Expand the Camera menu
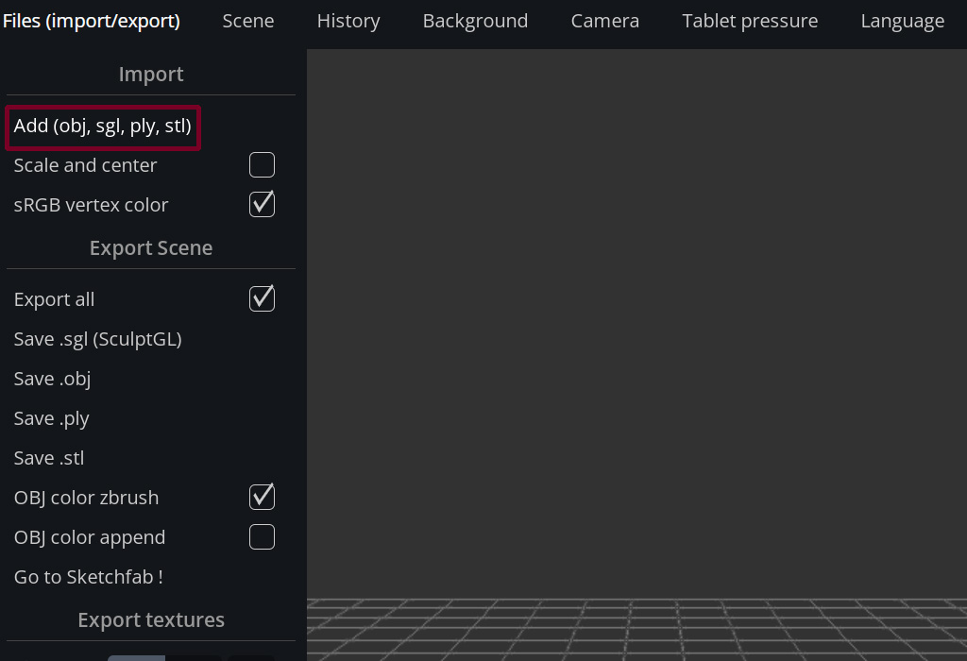 click(605, 21)
